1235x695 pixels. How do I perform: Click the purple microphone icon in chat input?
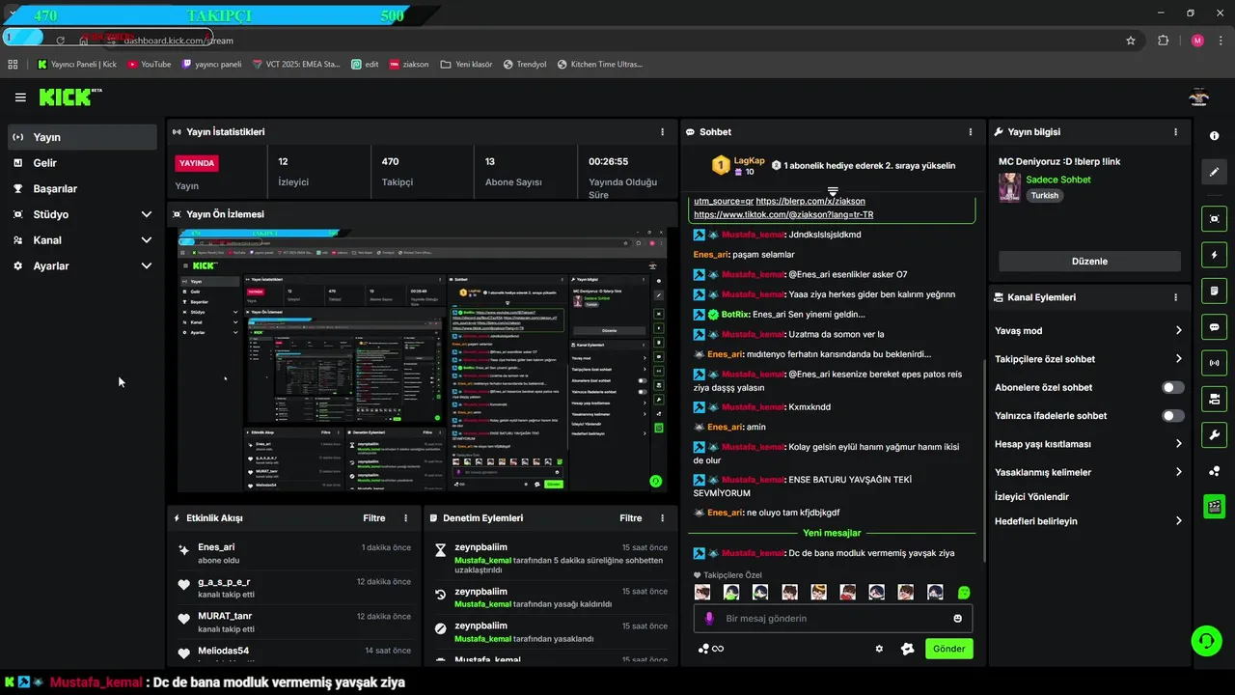point(709,618)
